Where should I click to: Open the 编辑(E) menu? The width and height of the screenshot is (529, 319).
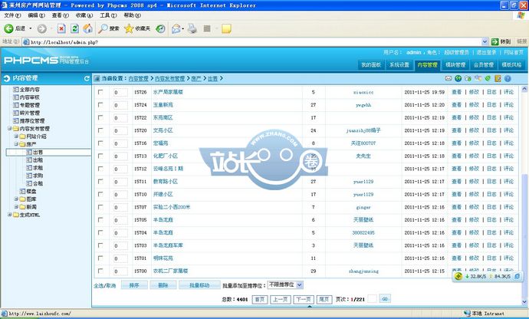37,15
